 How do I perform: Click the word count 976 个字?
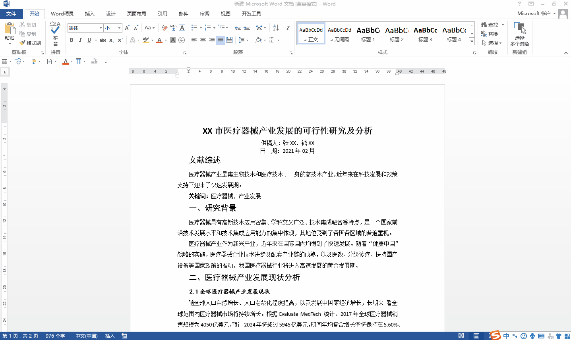pos(55,336)
